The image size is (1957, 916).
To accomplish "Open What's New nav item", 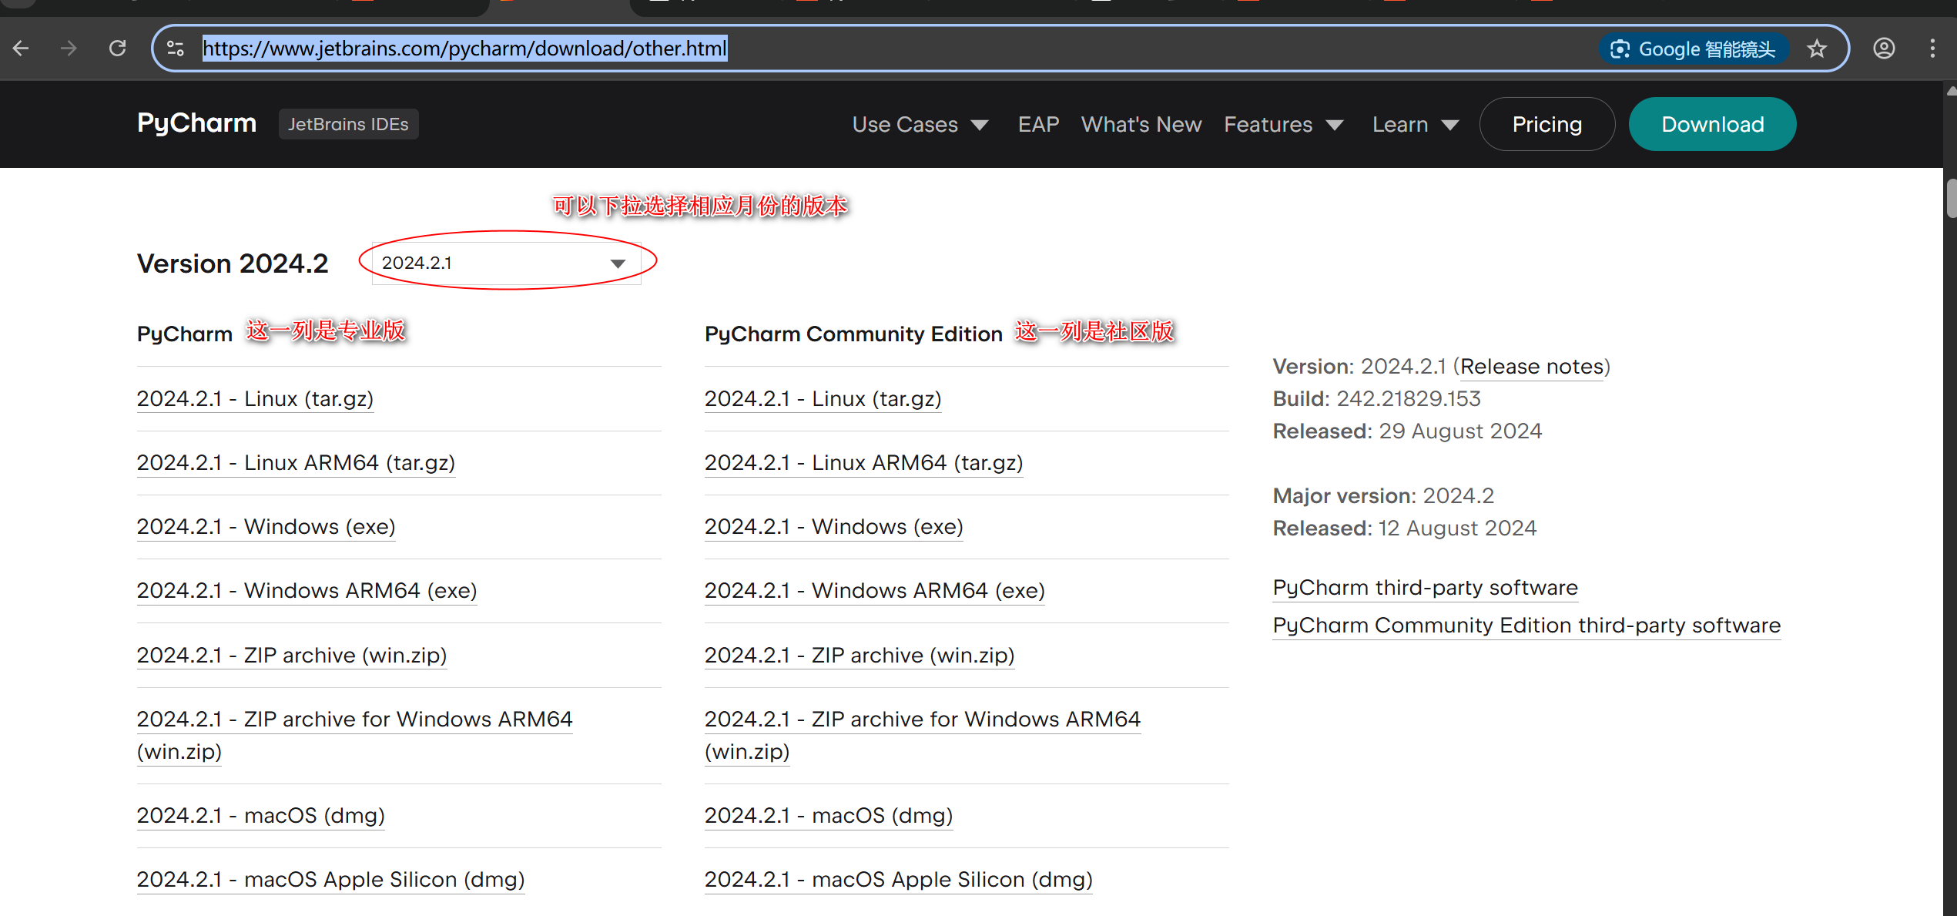I will tap(1141, 124).
